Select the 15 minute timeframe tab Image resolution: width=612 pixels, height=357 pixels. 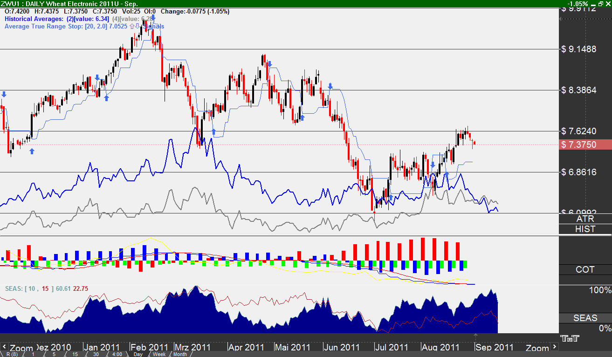tap(75, 354)
